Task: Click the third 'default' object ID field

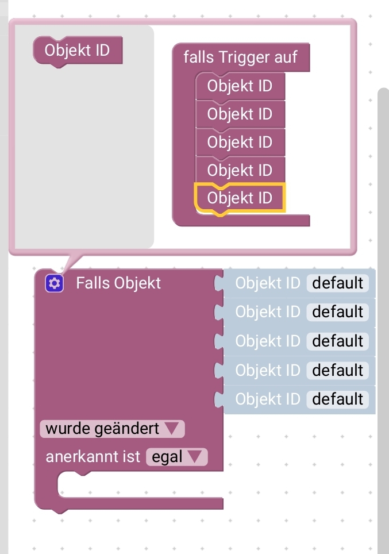Action: pos(337,341)
